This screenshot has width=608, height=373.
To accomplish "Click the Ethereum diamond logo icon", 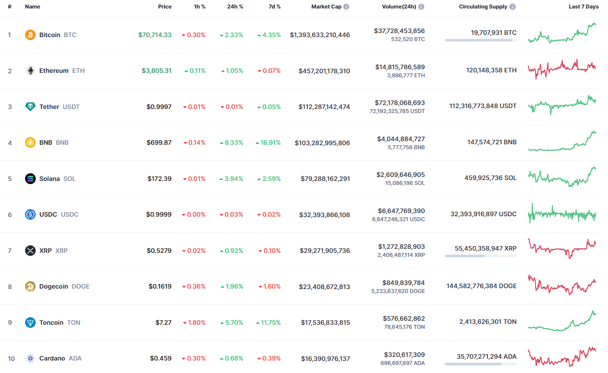I will pyautogui.click(x=30, y=71).
